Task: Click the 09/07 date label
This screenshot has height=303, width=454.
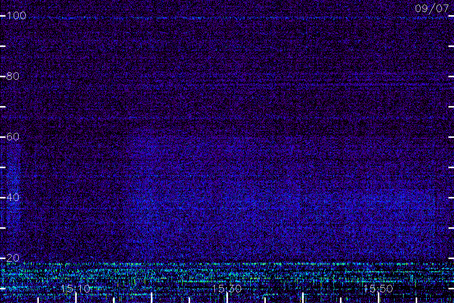Action: pyautogui.click(x=432, y=9)
